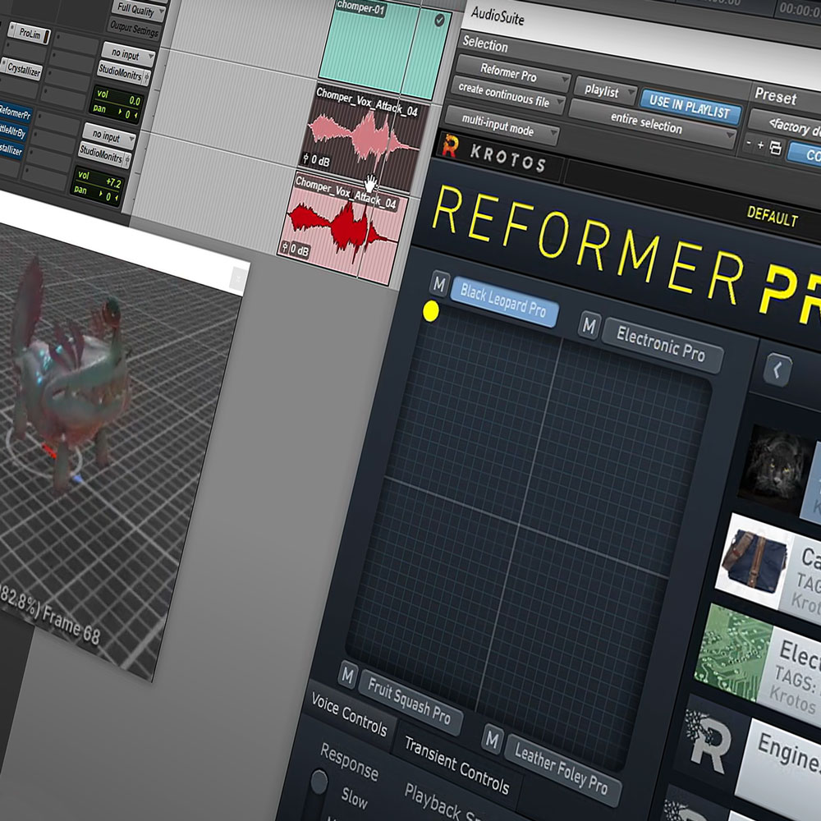Open the blue ReformerPr insert
This screenshot has height=821, width=821.
coord(15,112)
